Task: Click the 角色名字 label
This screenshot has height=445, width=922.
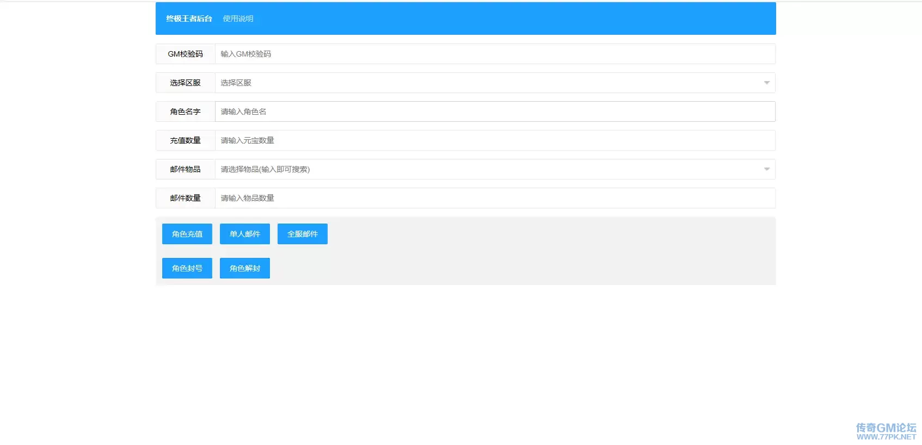Action: coord(186,112)
